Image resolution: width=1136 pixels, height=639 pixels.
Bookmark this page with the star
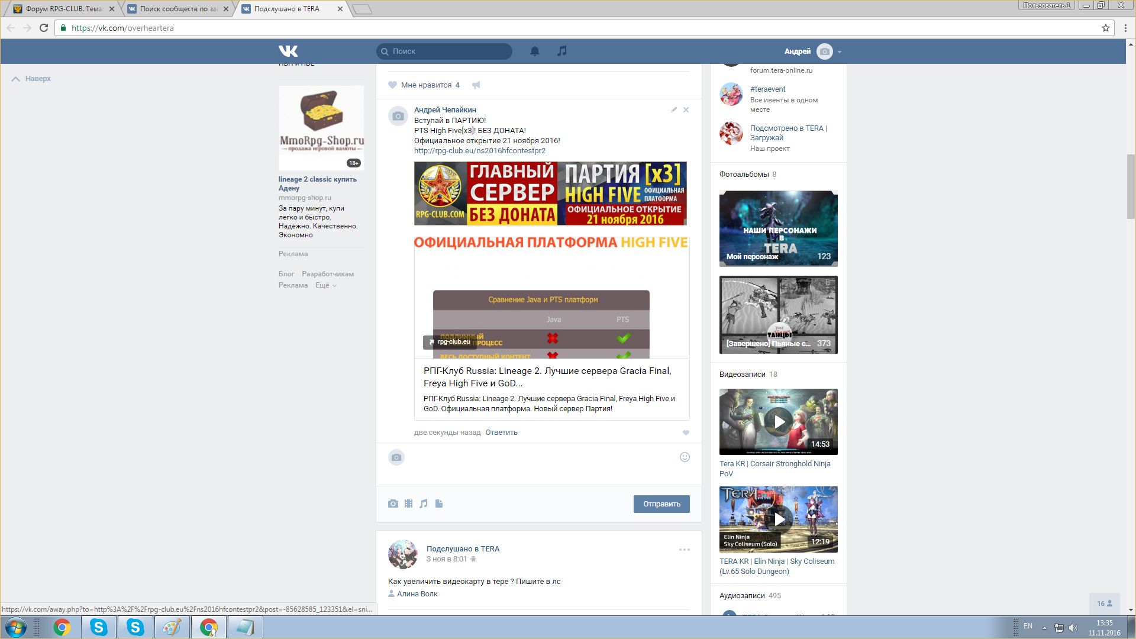tap(1105, 28)
